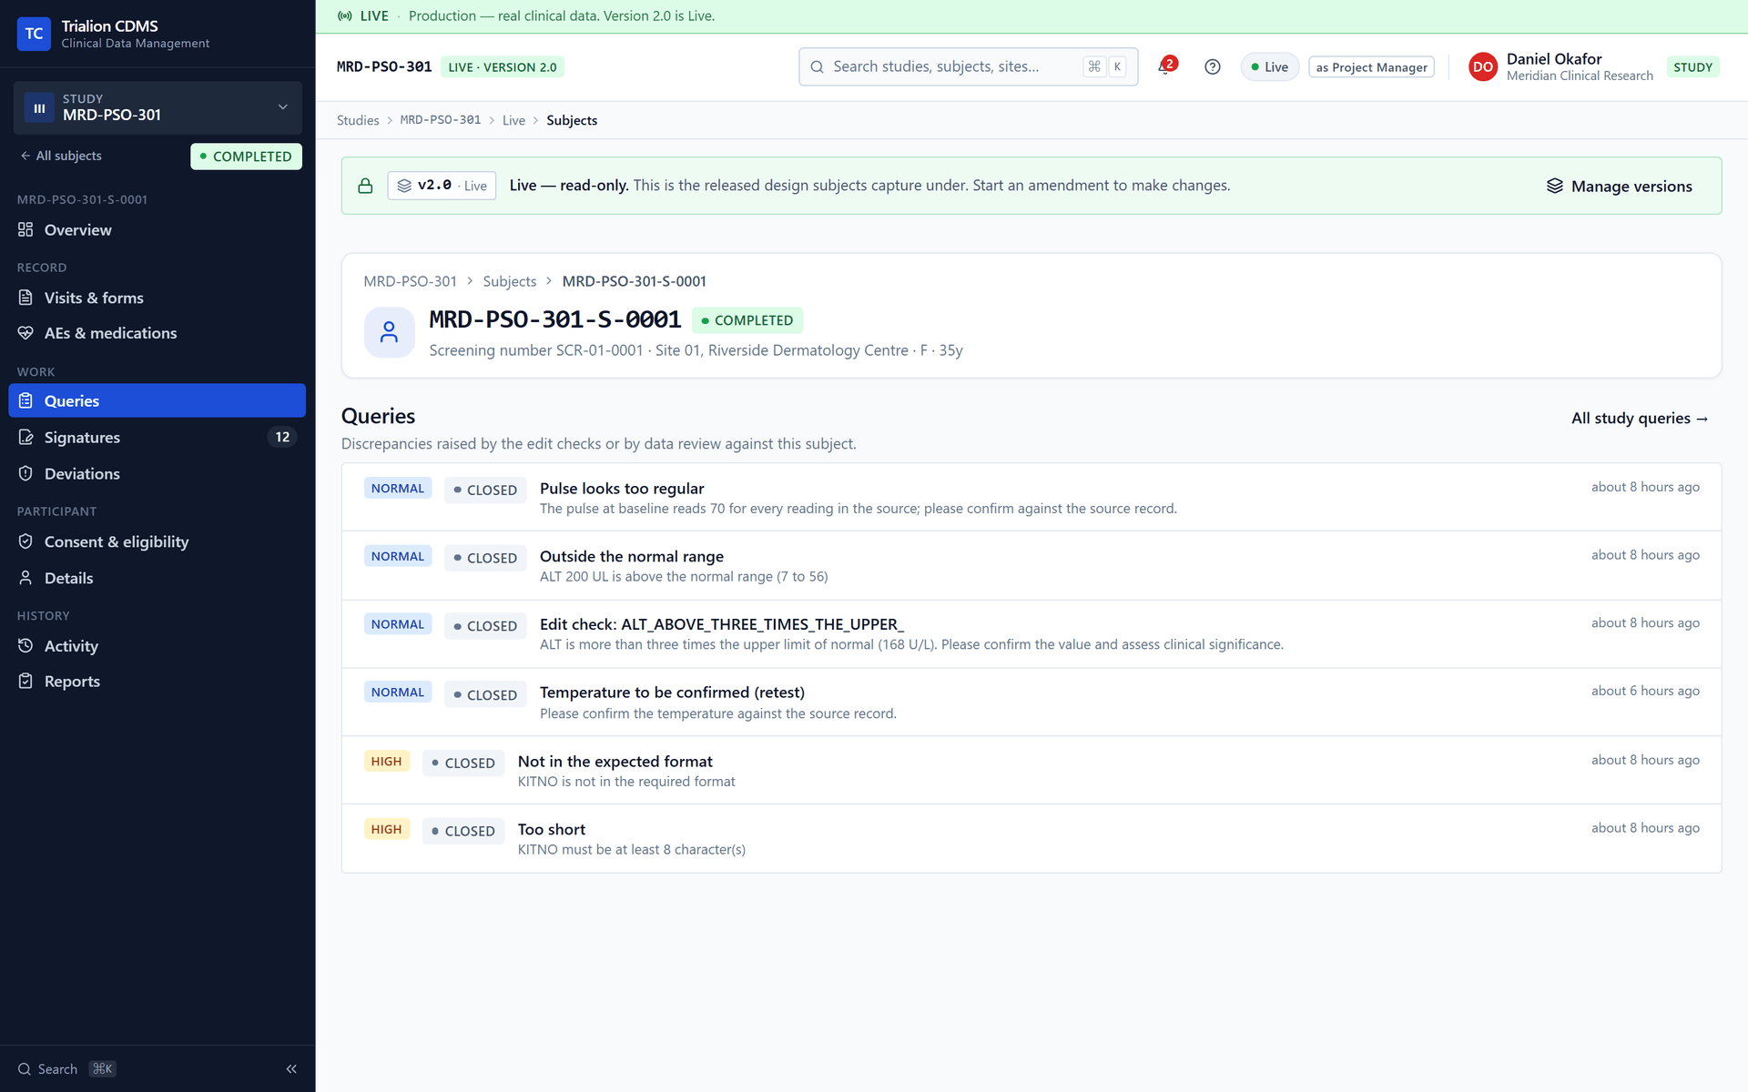
Task: Click the history clock icon for Activity
Action: (x=25, y=645)
